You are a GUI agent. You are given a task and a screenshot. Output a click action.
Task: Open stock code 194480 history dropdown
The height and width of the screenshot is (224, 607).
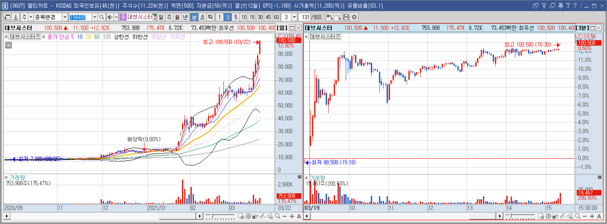click(x=94, y=17)
